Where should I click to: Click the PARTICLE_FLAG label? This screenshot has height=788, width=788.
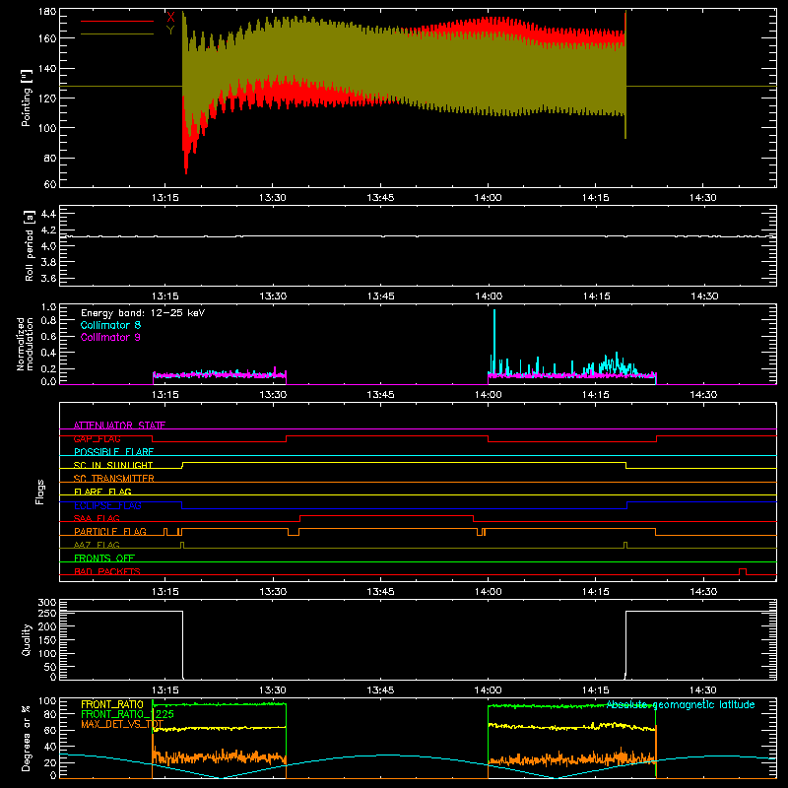click(x=110, y=531)
